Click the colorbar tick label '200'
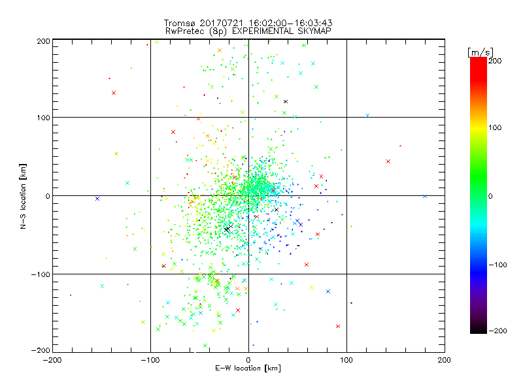Image resolution: width=523 pixels, height=392 pixels. (x=495, y=61)
